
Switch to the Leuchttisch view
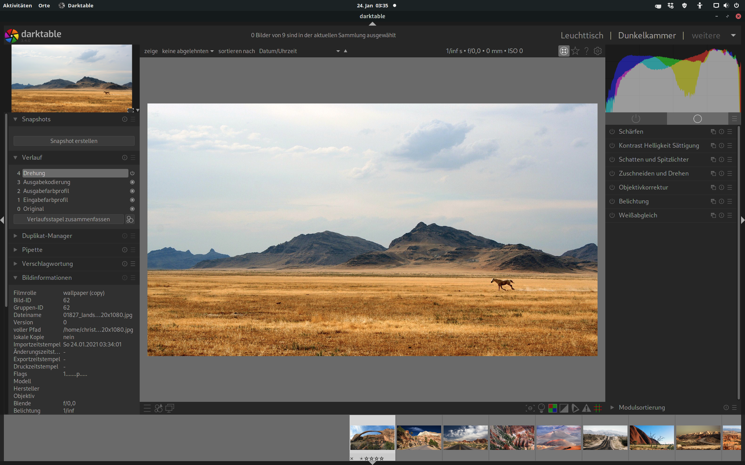coord(582,35)
